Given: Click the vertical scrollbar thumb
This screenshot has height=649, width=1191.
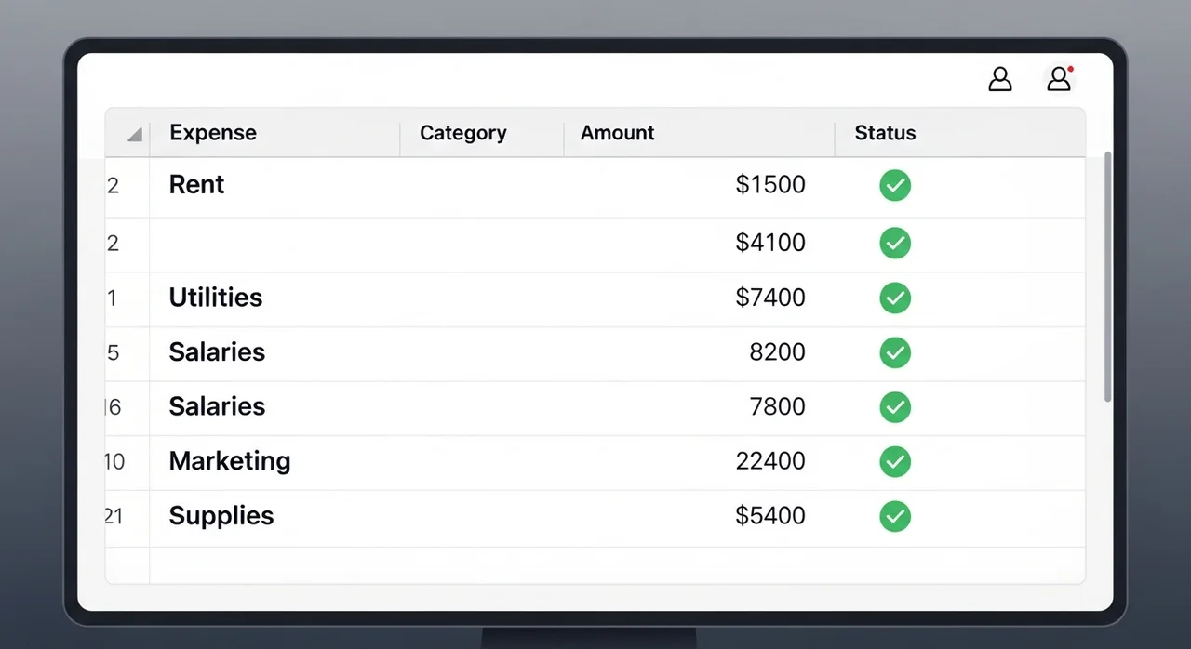Looking at the screenshot, I should [1107, 279].
